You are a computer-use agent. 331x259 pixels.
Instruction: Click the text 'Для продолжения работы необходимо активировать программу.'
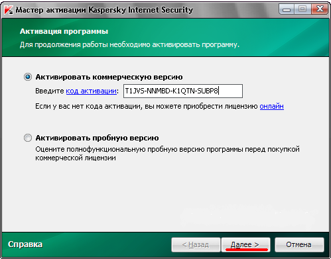tap(129, 45)
